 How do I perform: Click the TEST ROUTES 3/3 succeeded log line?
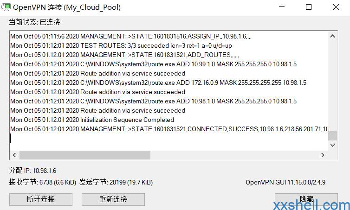coord(121,45)
